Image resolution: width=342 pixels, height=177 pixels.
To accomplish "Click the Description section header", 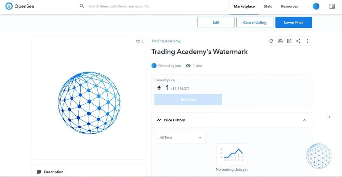I will click(x=54, y=172).
